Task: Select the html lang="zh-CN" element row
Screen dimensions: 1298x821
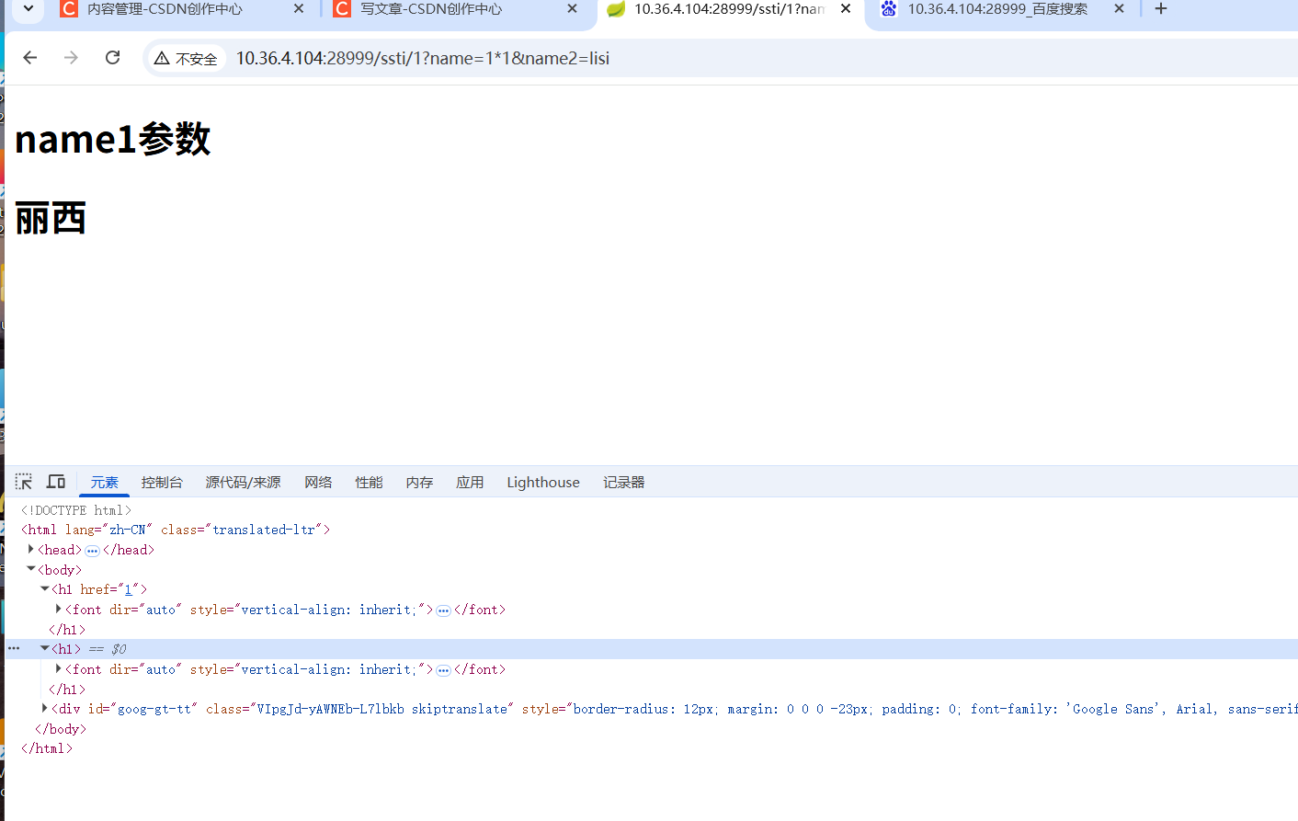Action: pos(176,530)
